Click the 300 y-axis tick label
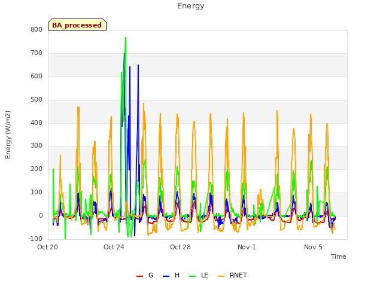Image resolution: width=383 pixels, height=287 pixels. tap(37, 146)
